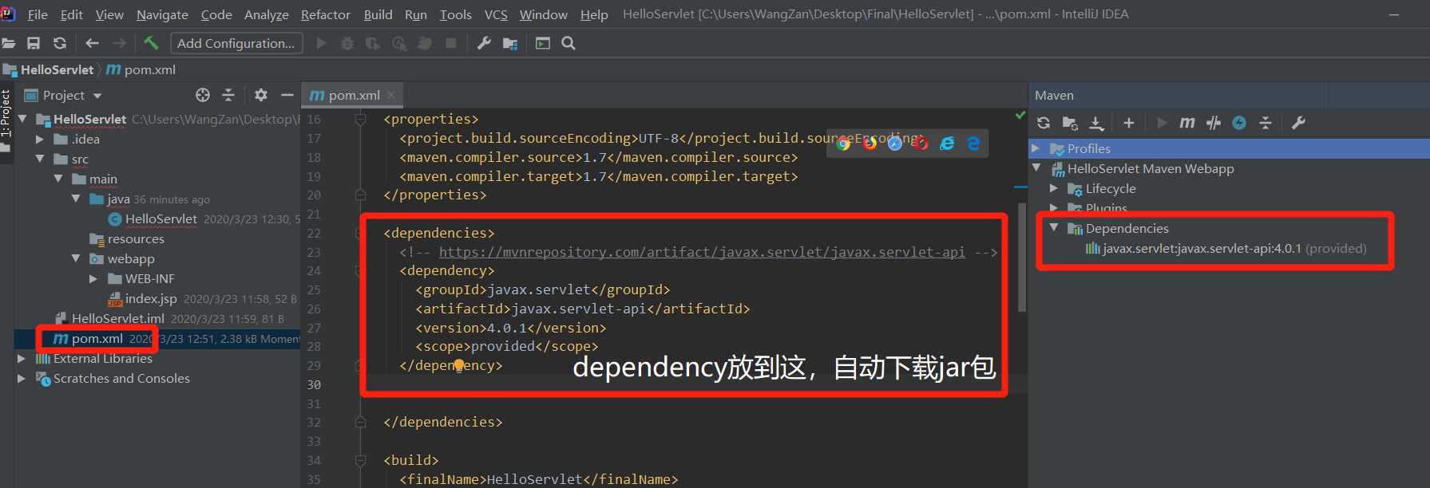Locate the current file with the crosshair icon
The image size is (1430, 488).
[203, 95]
